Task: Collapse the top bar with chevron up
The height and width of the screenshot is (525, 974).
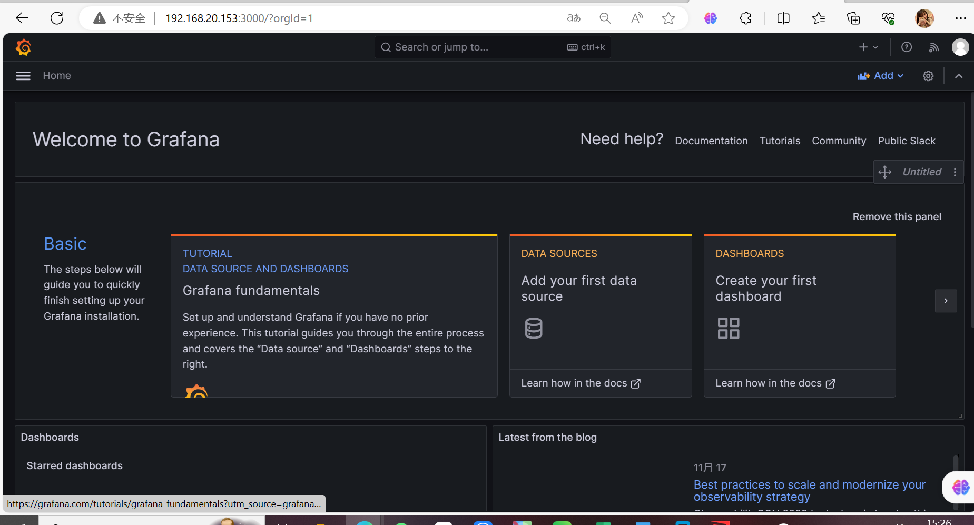Action: (959, 76)
